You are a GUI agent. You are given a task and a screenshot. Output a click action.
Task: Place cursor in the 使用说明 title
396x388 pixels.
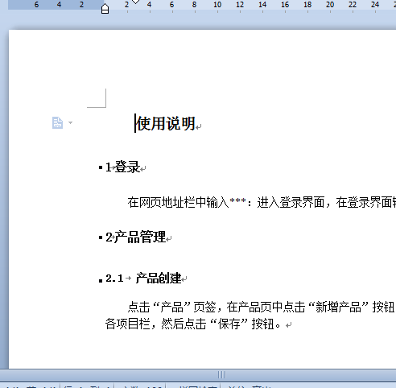[x=166, y=123]
